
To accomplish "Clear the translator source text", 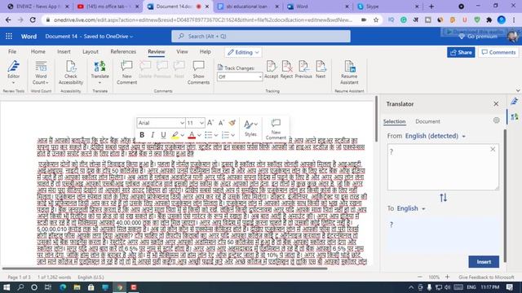I will coord(493,150).
